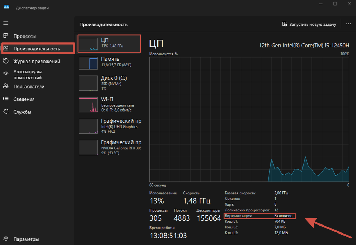
Task: Select NVIDIA GeForce RTX GPU entry
Action: tap(110, 147)
